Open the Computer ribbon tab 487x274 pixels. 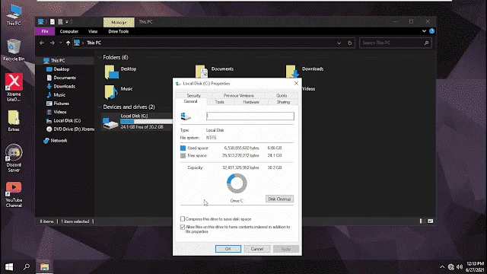69,31
